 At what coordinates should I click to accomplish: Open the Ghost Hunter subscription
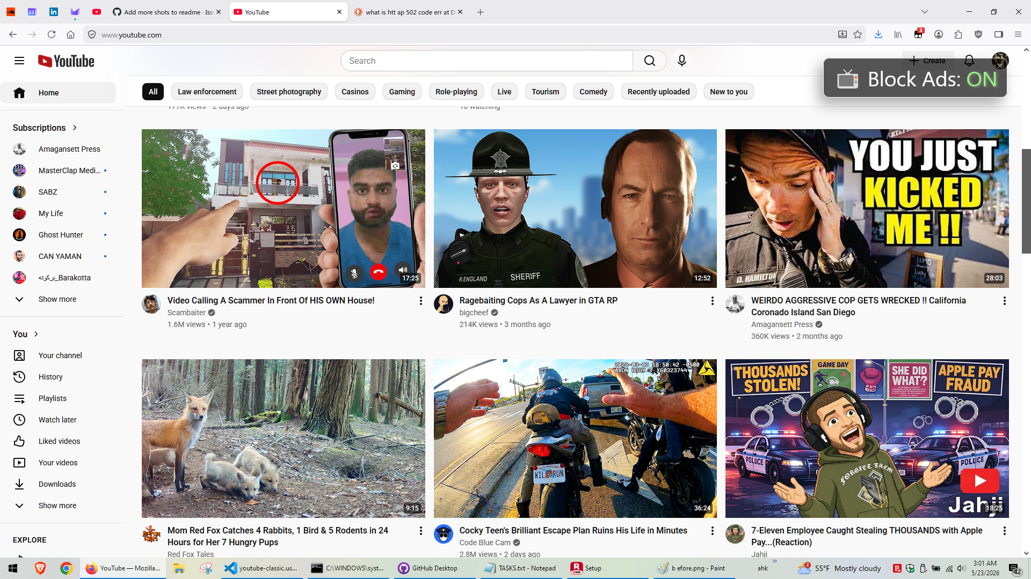[61, 235]
